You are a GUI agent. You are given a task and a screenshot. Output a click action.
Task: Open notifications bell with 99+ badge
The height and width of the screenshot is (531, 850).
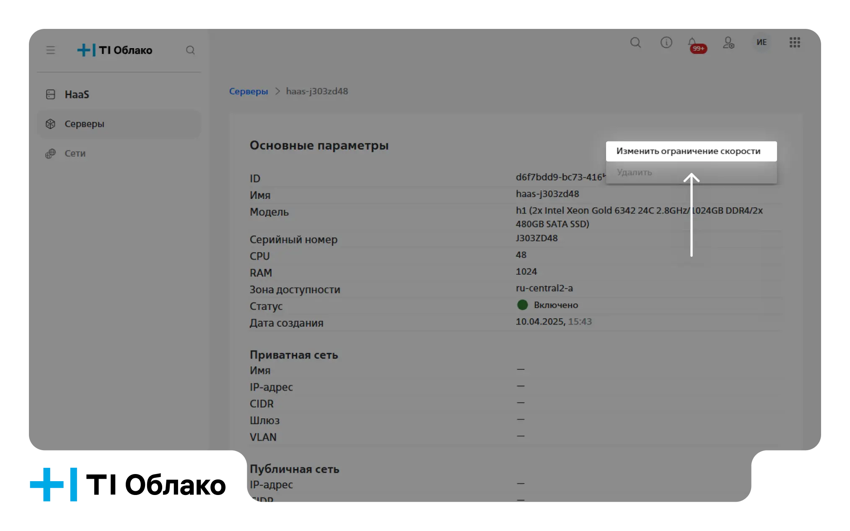point(697,45)
